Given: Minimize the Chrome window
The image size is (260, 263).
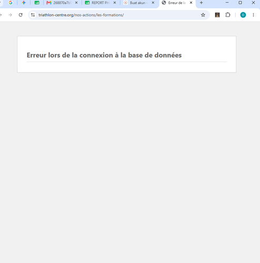Looking at the screenshot, I should tap(227, 3).
